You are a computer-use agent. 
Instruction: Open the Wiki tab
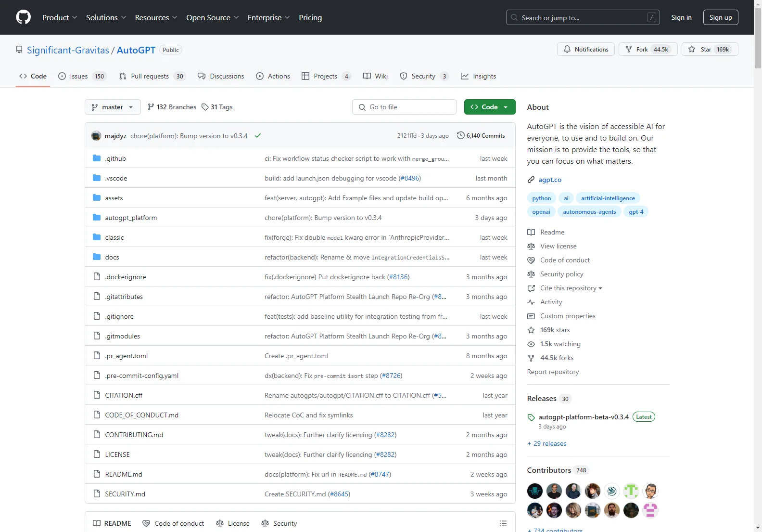(x=375, y=76)
